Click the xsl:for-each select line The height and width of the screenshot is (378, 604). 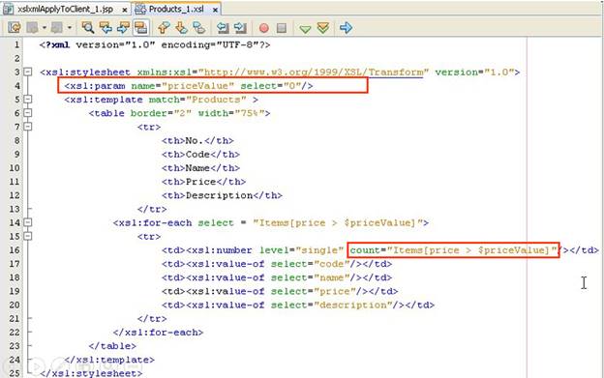pyautogui.click(x=271, y=222)
